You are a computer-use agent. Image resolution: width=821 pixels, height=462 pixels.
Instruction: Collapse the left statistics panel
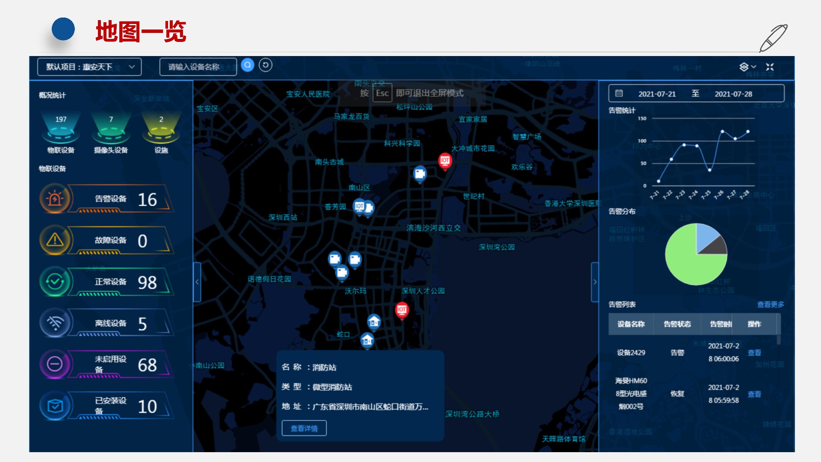coord(197,282)
